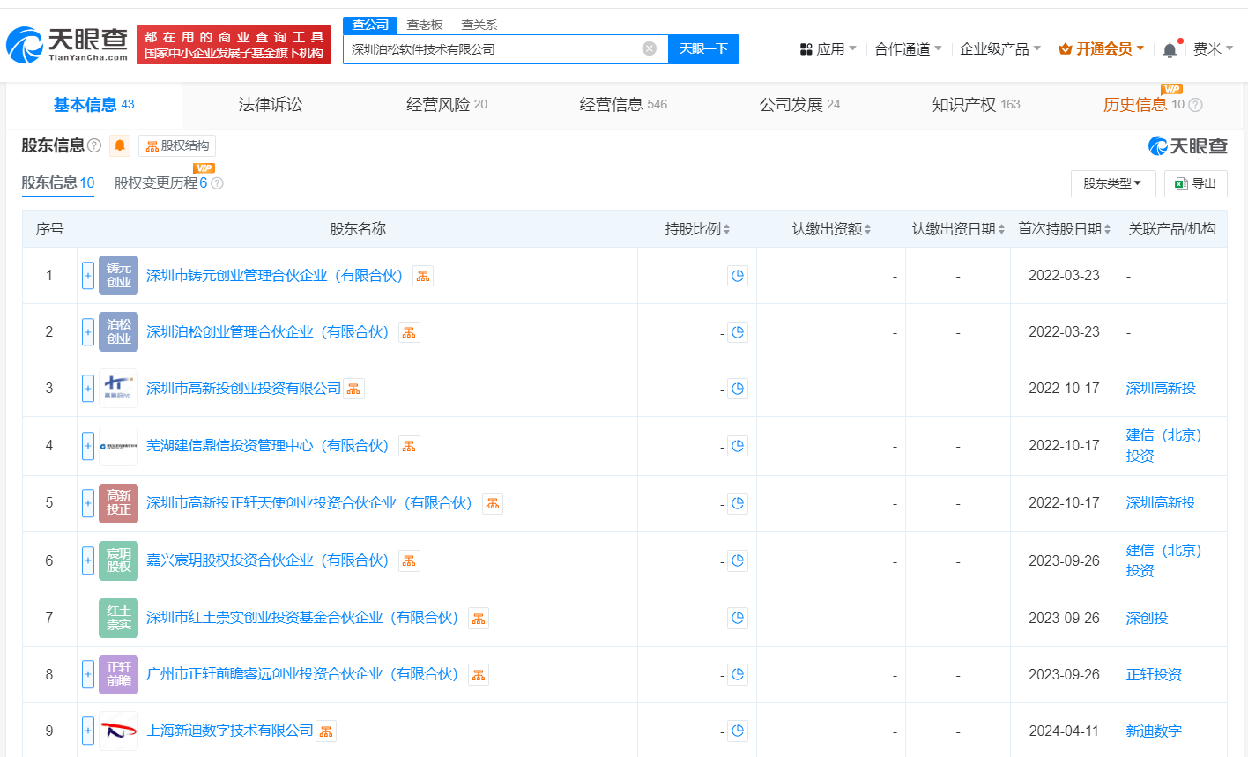1248x757 pixels.
Task: Expand row 5 shareholder 深圳市高新投正轩天使
Action: 88,503
